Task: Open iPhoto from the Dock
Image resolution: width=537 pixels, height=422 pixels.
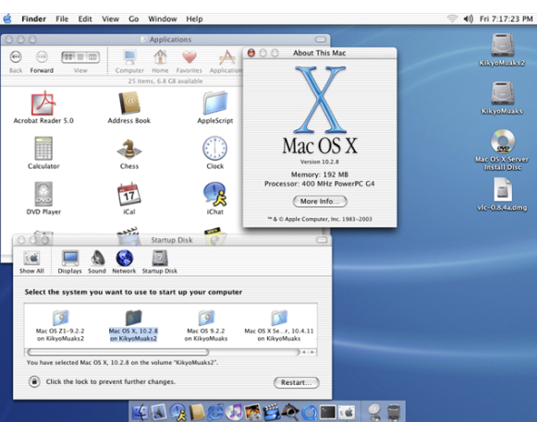Action: point(252,412)
